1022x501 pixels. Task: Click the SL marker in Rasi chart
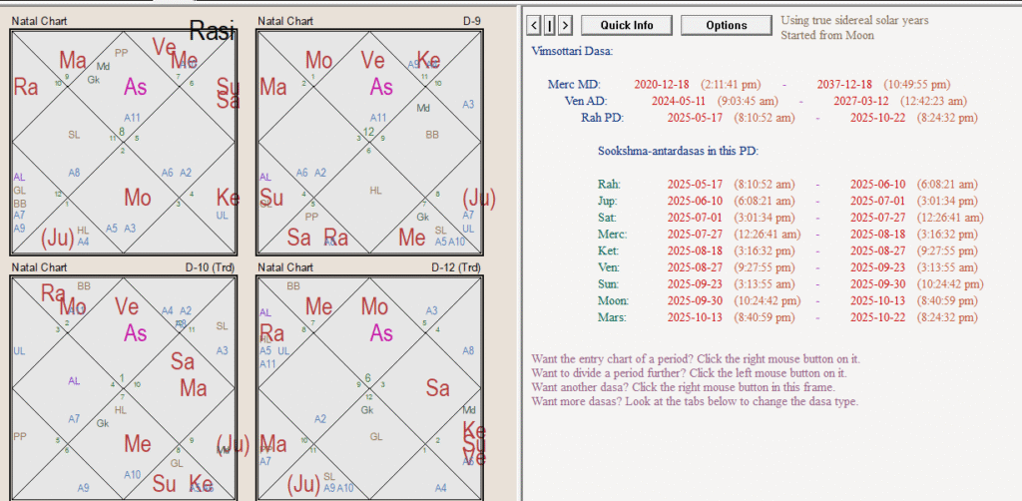pos(74,135)
